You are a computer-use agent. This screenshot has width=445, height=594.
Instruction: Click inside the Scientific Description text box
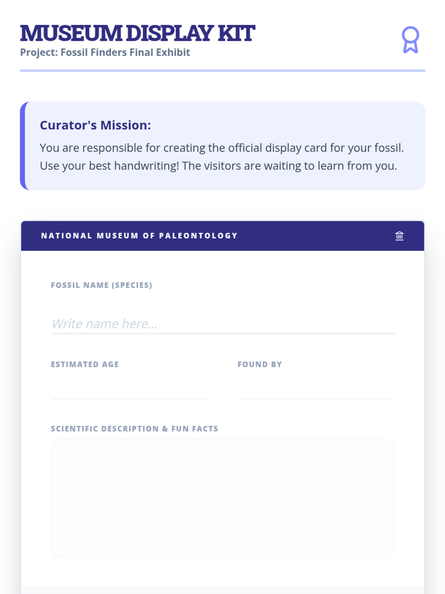222,498
